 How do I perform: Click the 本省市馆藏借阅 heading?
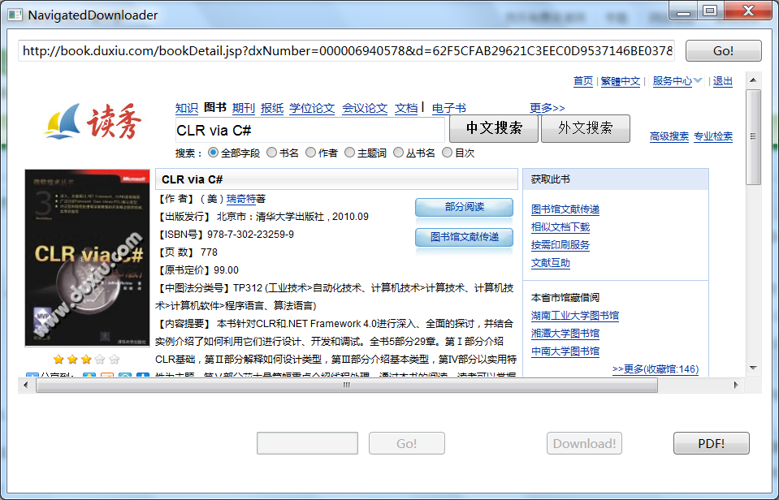point(565,297)
